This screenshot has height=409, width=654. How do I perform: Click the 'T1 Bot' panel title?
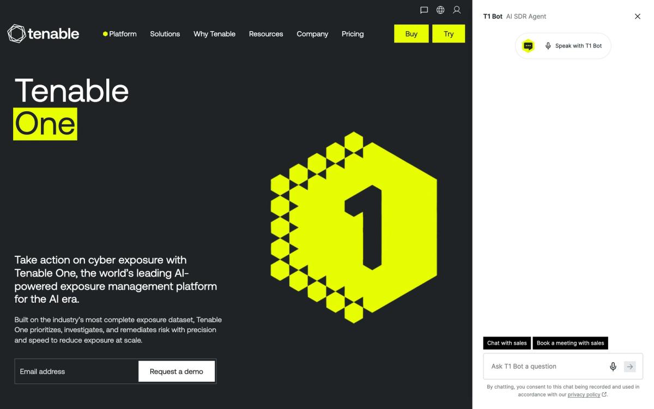coord(493,16)
